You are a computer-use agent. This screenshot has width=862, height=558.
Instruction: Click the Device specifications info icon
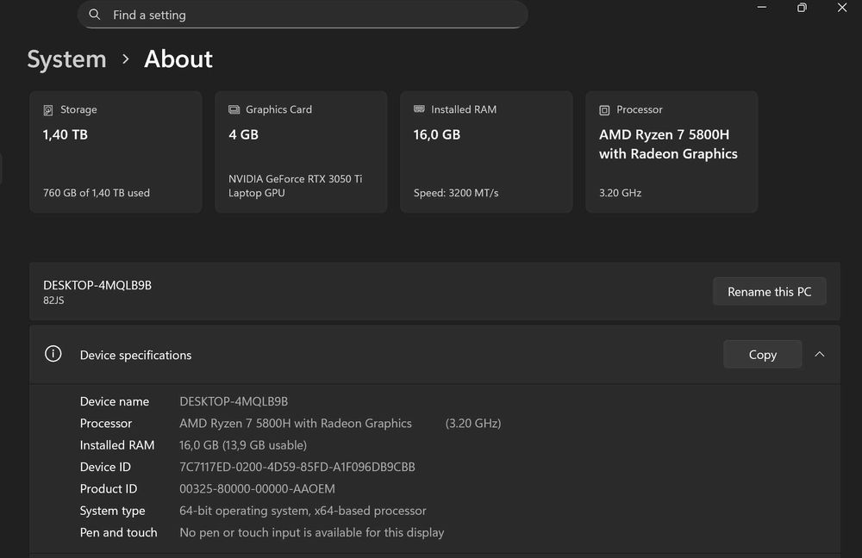(53, 354)
